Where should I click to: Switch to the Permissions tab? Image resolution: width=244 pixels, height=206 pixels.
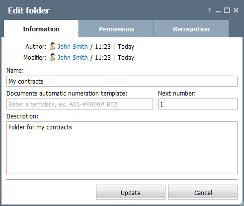(116, 29)
